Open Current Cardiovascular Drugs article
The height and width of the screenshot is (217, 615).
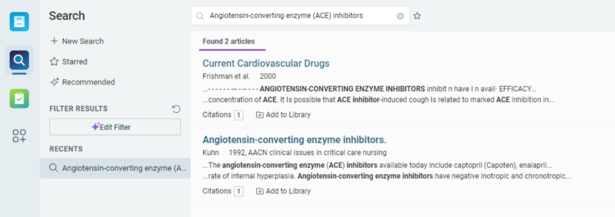click(x=266, y=63)
